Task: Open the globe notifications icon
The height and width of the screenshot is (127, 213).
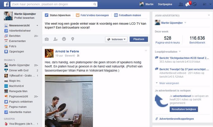Action: (x=195, y=4)
